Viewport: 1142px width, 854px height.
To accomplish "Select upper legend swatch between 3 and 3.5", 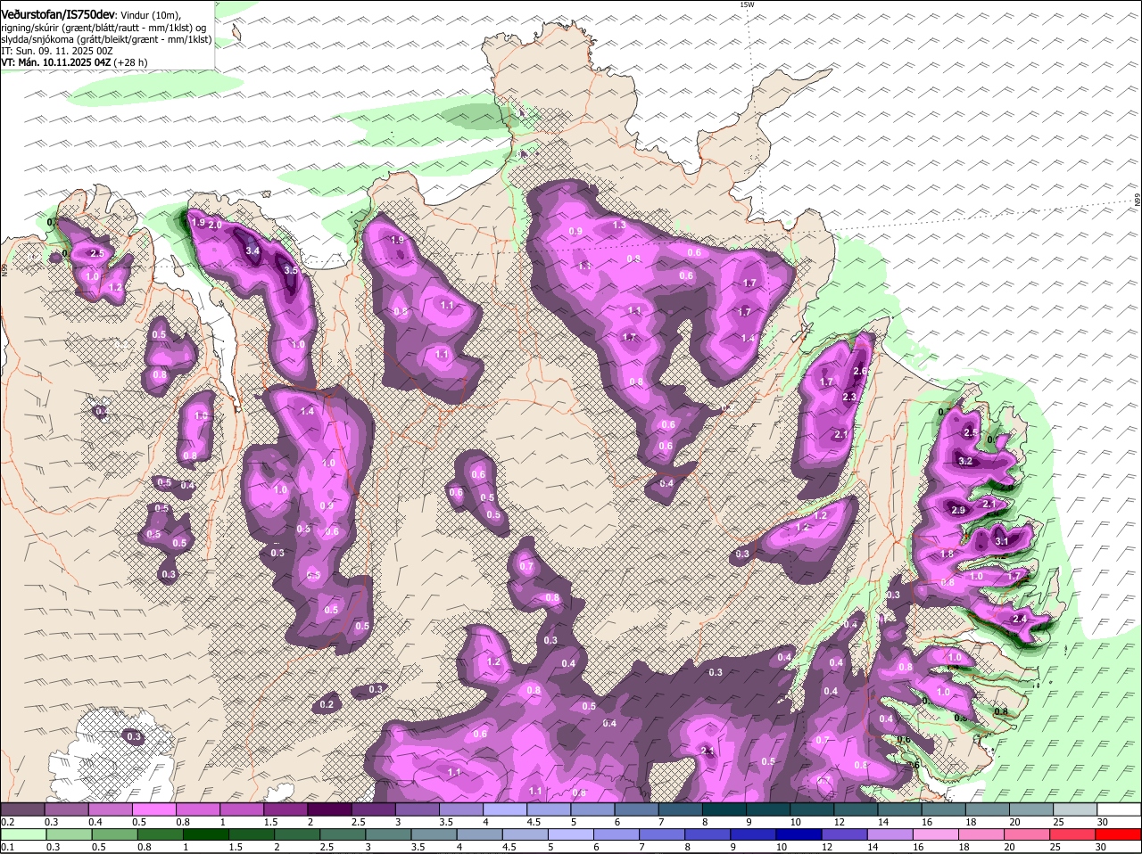I will 417,809.
